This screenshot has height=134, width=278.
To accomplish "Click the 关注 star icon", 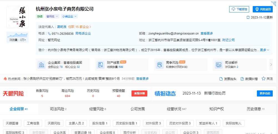I will [264, 79].
